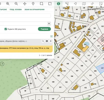104x100 pixels.
Task: Open the dropdown arrow under search field
Action: pyautogui.click(x=49, y=23)
